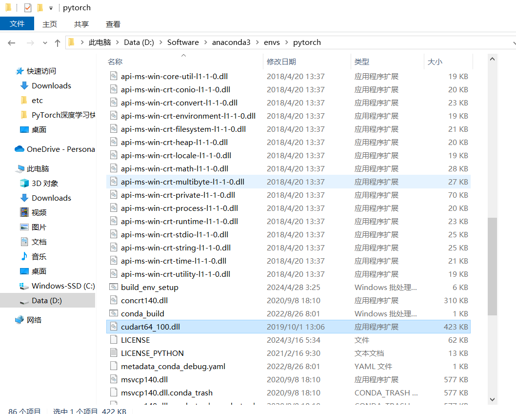Screen dimensions: 516x414
Task: Click the file list vertical scrollbar thumb
Action: [492, 267]
